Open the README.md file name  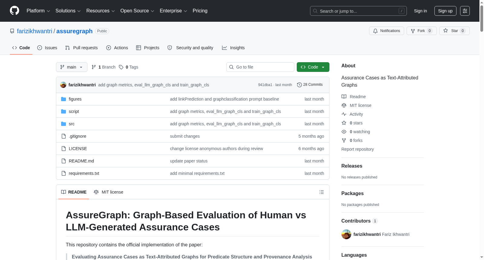[x=81, y=161]
